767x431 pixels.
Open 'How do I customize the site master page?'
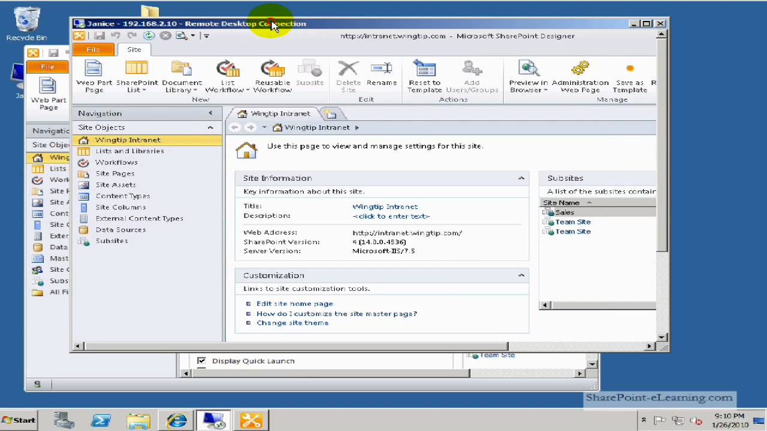coord(337,313)
